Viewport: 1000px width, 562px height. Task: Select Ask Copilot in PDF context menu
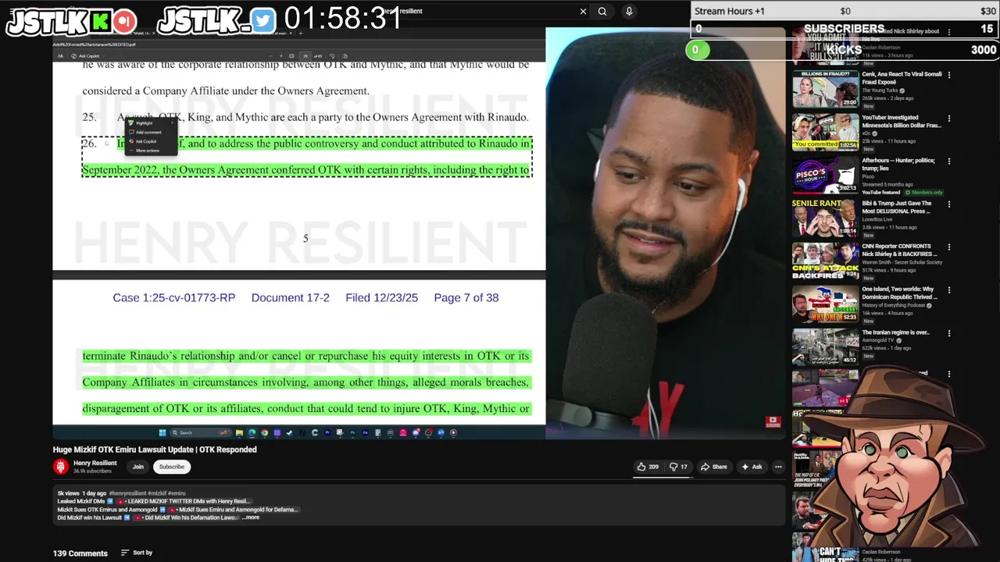click(x=146, y=141)
